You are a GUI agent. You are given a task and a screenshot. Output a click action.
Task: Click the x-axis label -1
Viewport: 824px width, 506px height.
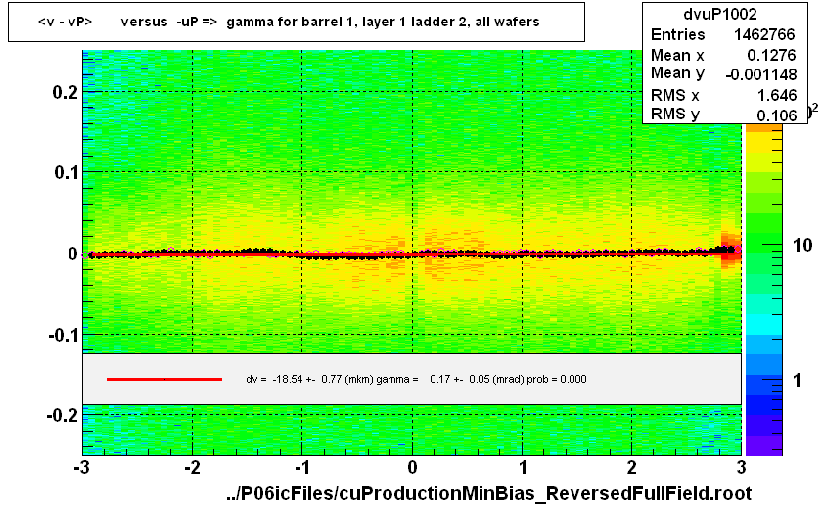[x=301, y=467]
